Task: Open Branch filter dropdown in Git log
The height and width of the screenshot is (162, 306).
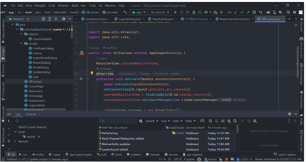Action: tap(152, 121)
